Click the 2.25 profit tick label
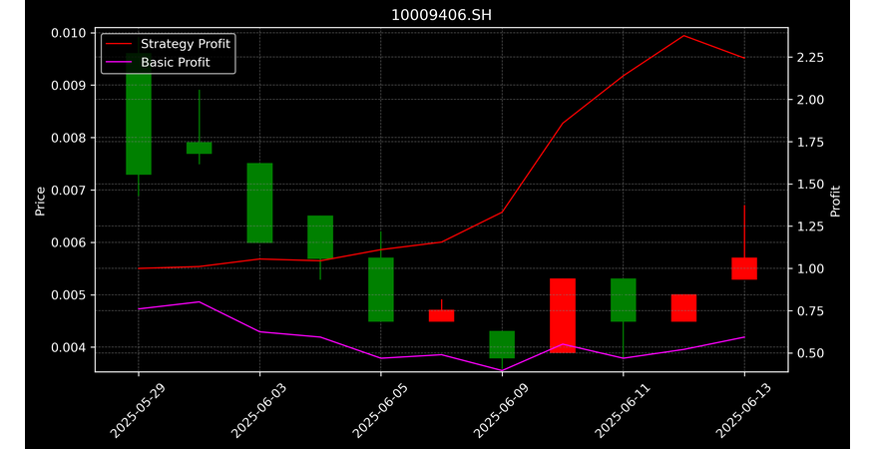 click(x=809, y=58)
